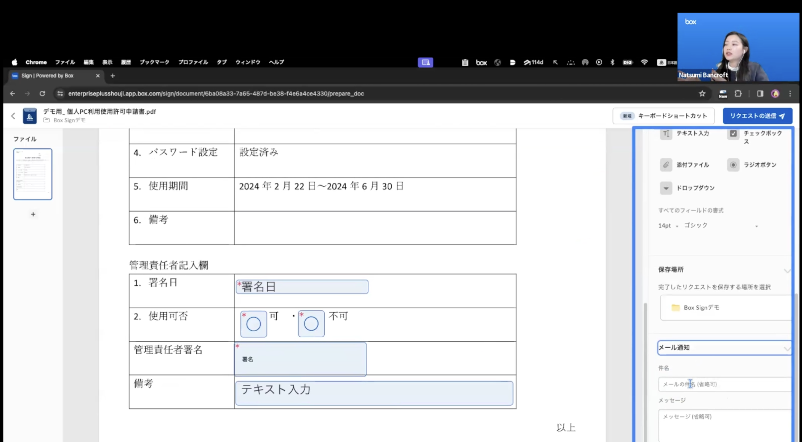Select the Attachment (添付ファイル) field tool
Image resolution: width=802 pixels, height=442 pixels.
pos(685,165)
